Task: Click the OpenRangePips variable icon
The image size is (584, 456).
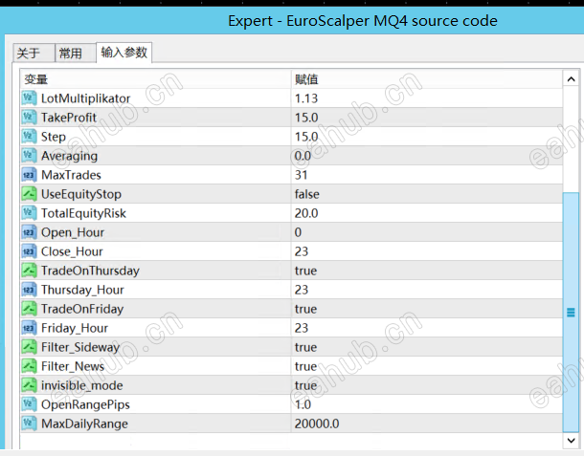Action: 29,404
